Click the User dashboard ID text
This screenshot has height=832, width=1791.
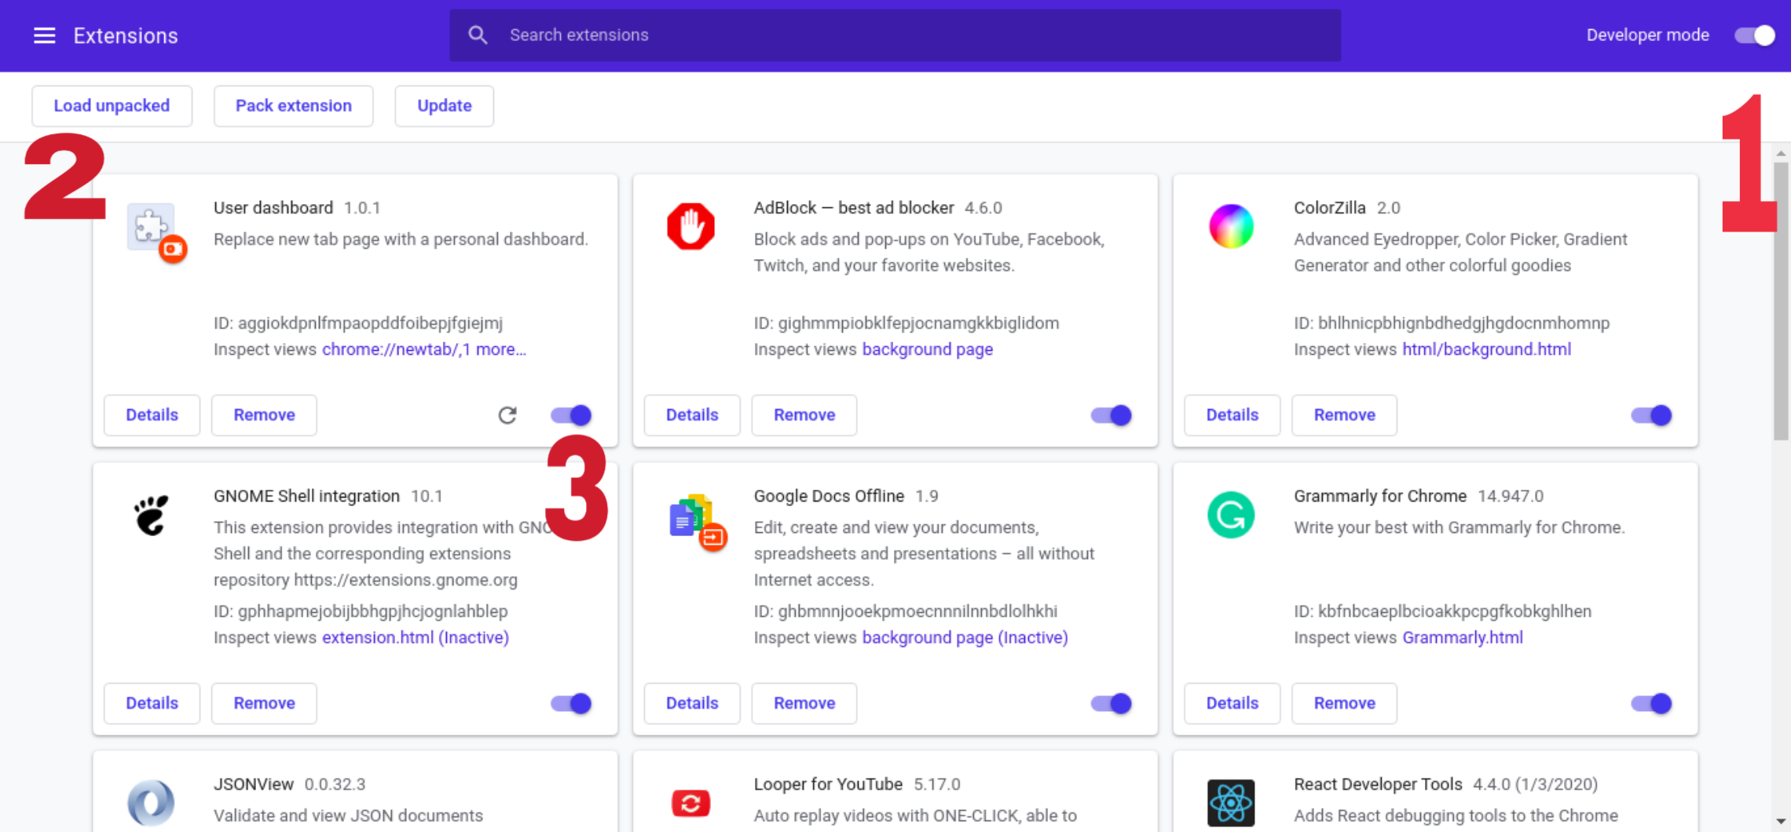[358, 323]
